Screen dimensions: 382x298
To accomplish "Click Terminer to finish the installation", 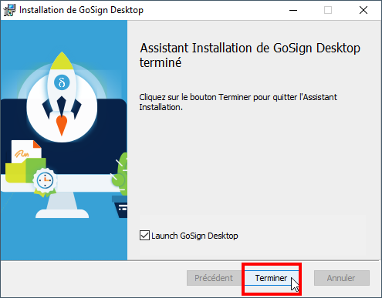I will (x=272, y=278).
